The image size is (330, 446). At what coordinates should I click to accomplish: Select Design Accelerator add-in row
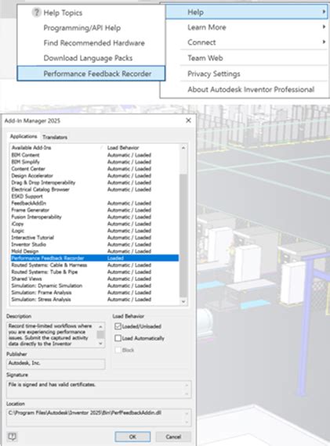coord(95,175)
